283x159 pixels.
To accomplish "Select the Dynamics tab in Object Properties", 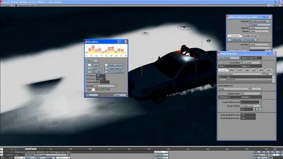I will coord(269,70).
